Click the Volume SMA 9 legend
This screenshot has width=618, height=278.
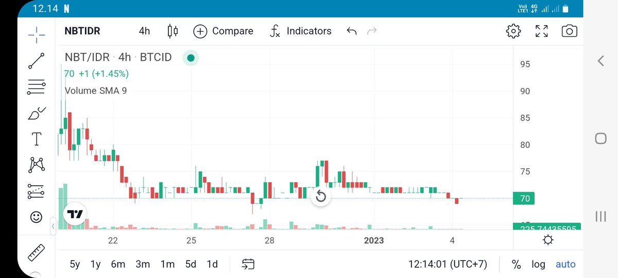(x=96, y=91)
